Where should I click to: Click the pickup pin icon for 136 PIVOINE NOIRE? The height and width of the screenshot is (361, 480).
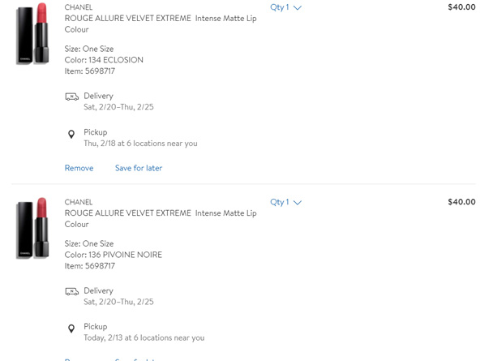[x=71, y=329]
